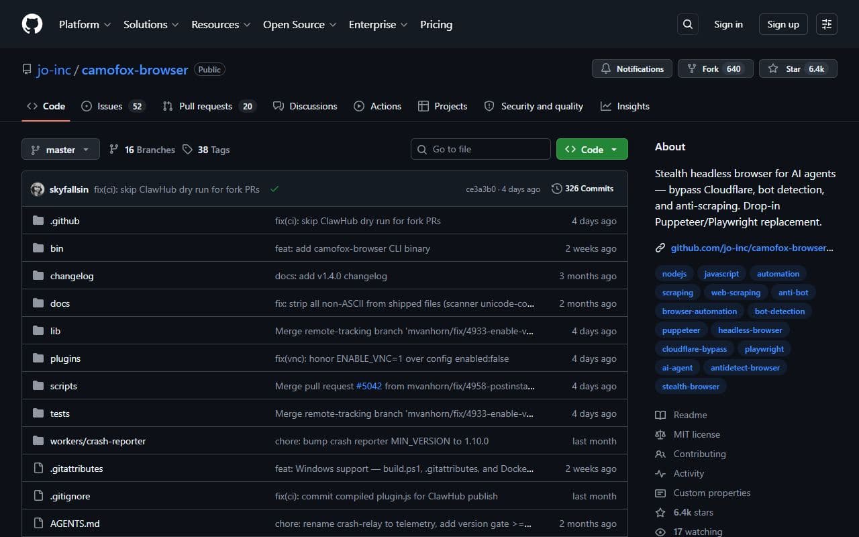Click the nodejs topic tag
Image resolution: width=859 pixels, height=537 pixels.
(x=674, y=274)
